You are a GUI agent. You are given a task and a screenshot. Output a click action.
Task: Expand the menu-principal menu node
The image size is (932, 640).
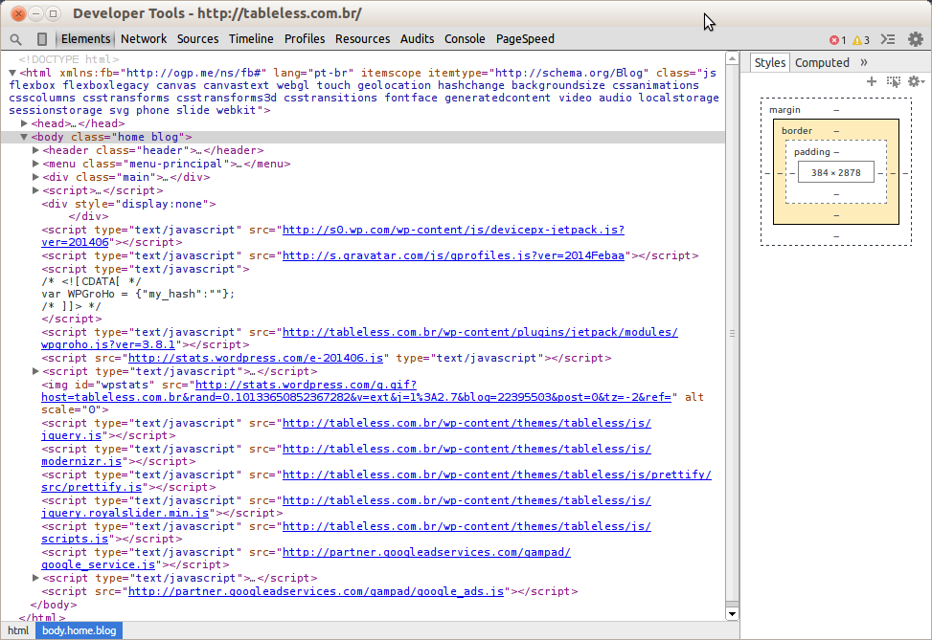coord(35,164)
